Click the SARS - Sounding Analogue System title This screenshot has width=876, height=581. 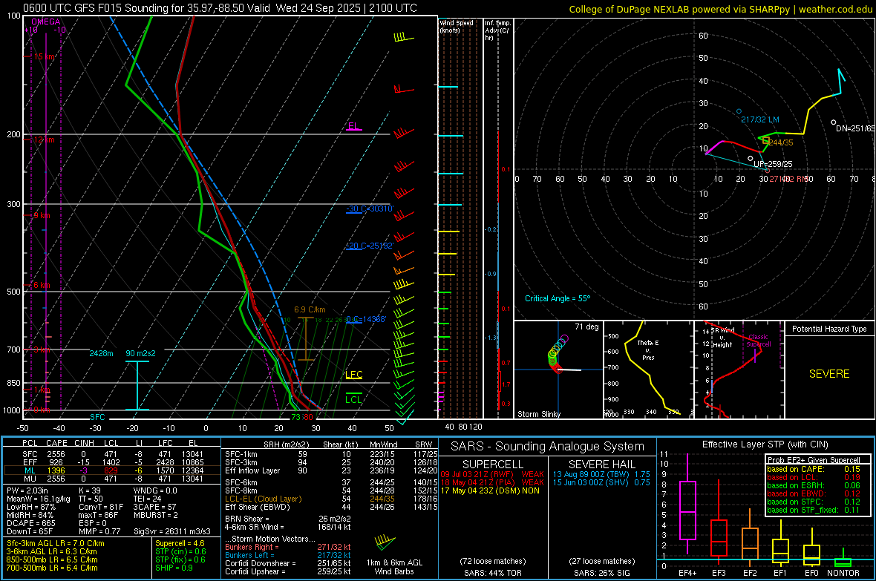[548, 447]
